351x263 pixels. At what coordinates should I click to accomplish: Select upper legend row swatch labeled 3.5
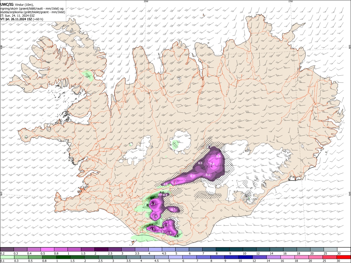[142, 250]
